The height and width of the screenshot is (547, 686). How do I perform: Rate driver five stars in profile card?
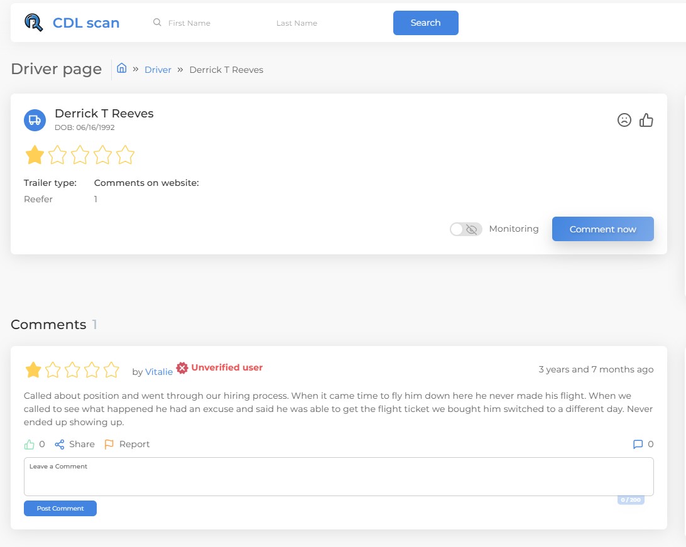click(126, 155)
